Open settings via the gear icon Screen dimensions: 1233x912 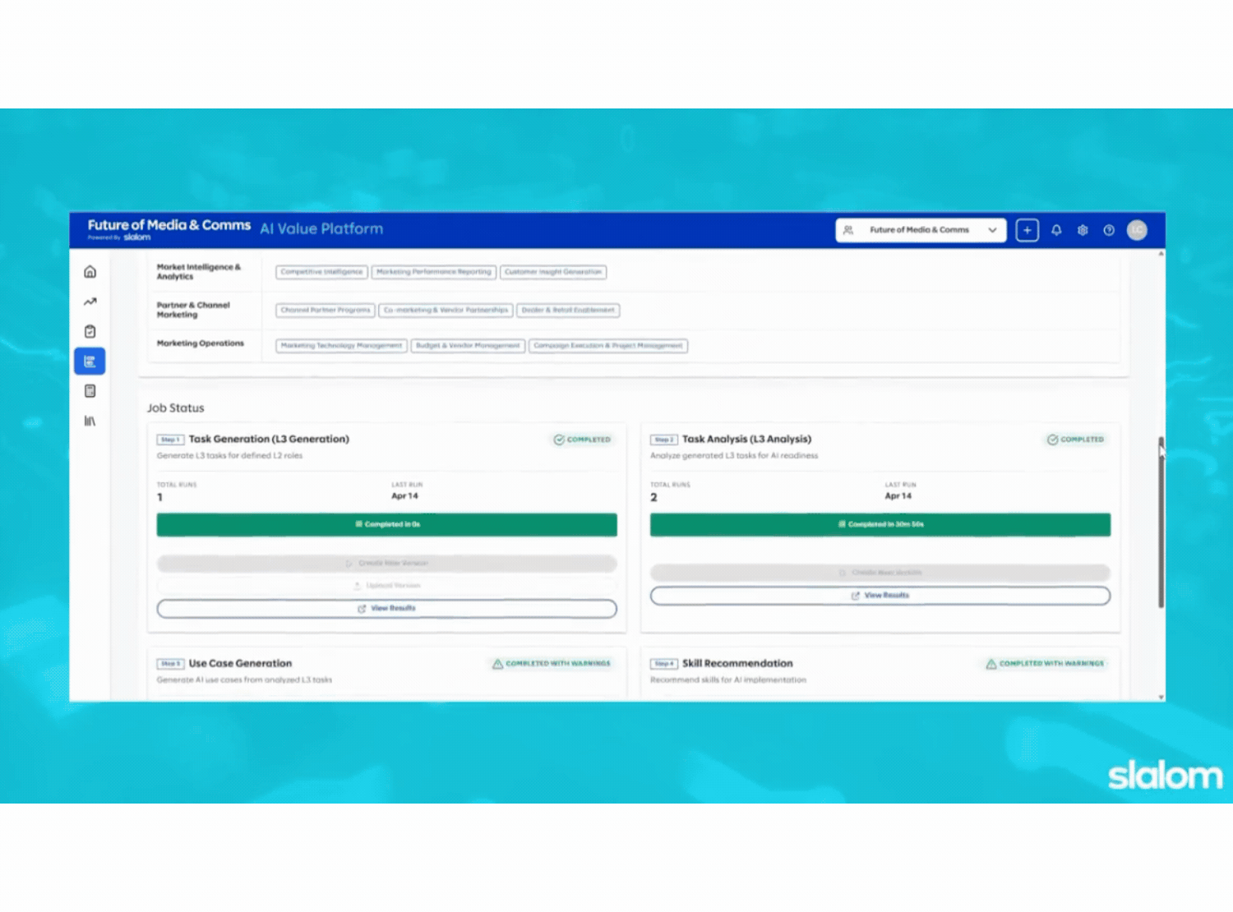point(1083,230)
